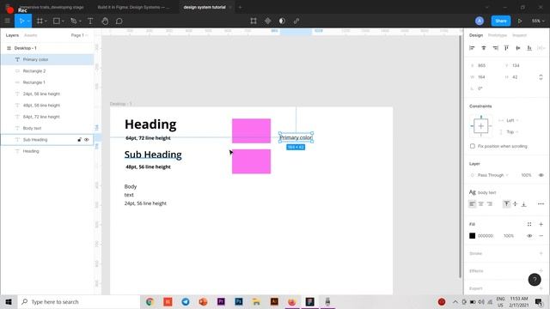Click Align left icon
The height and width of the screenshot is (309, 550).
coord(472,48)
